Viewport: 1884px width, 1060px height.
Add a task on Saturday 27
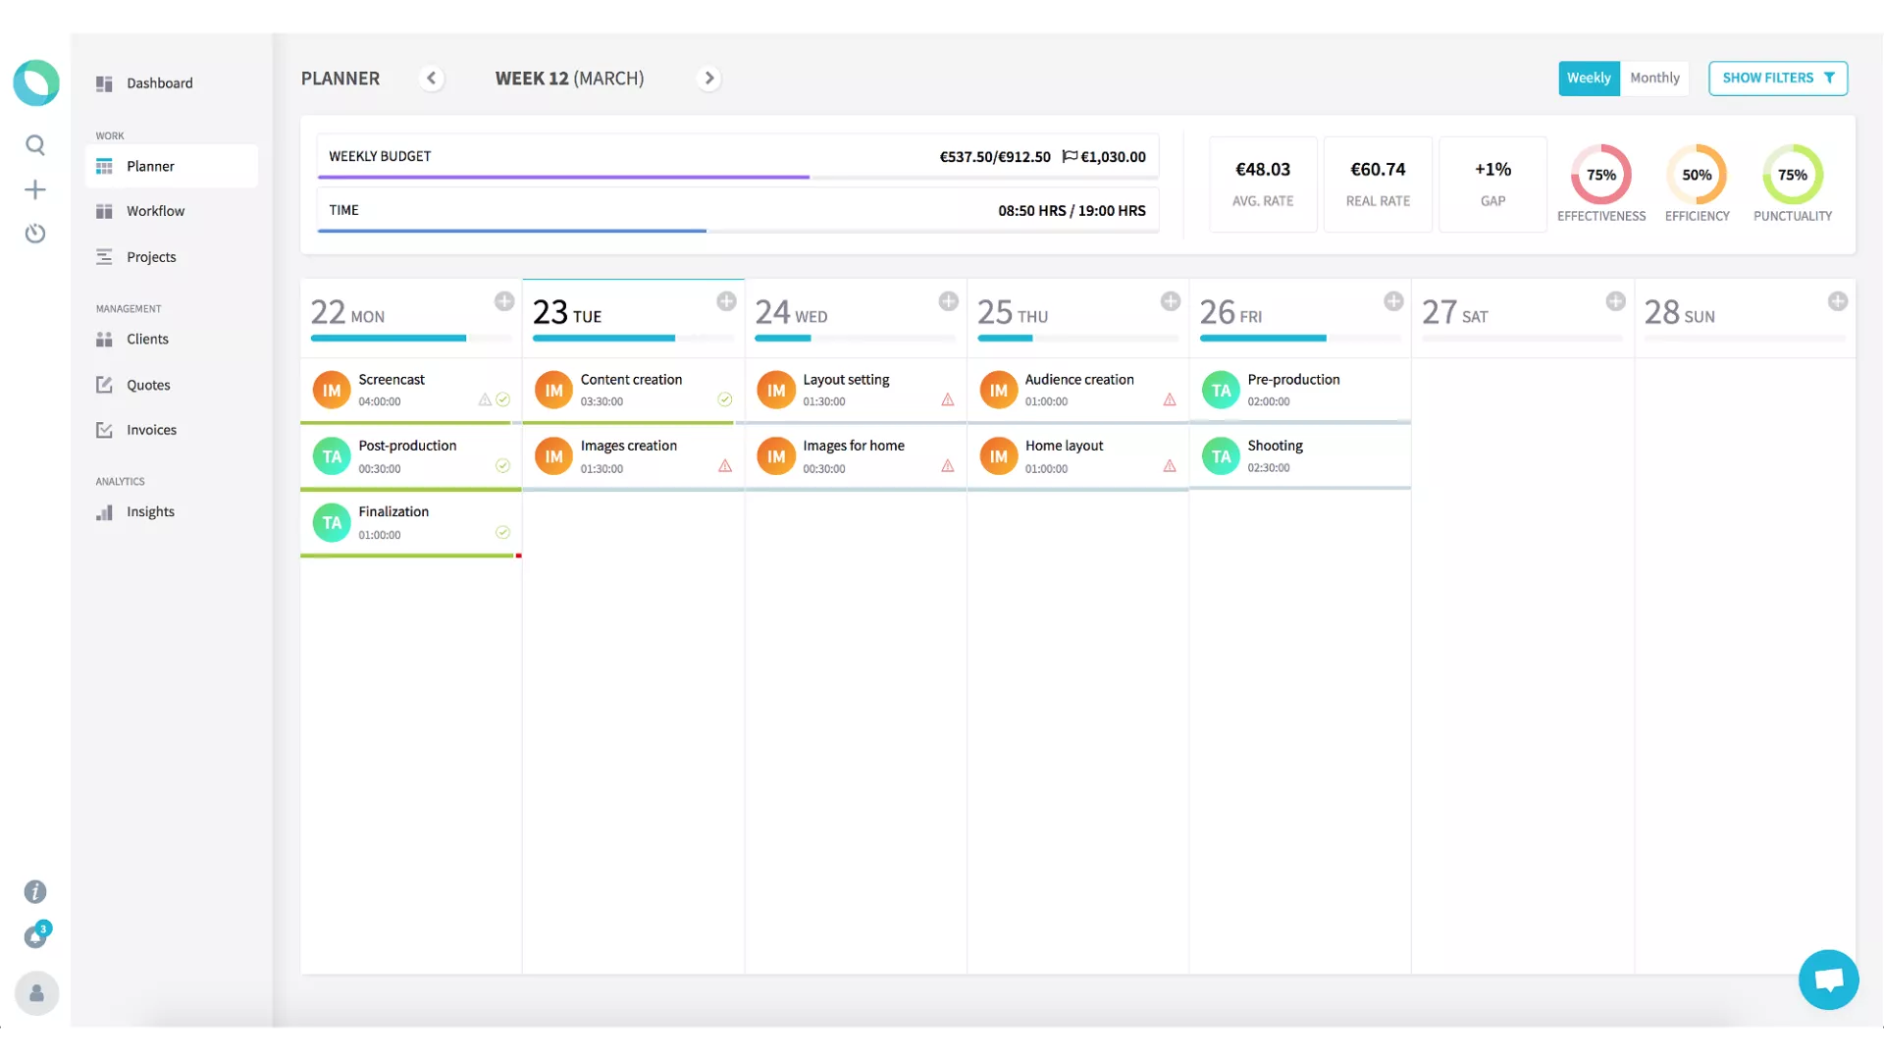tap(1615, 301)
